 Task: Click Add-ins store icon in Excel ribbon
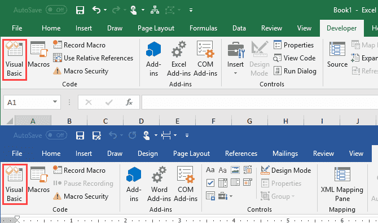[153, 59]
